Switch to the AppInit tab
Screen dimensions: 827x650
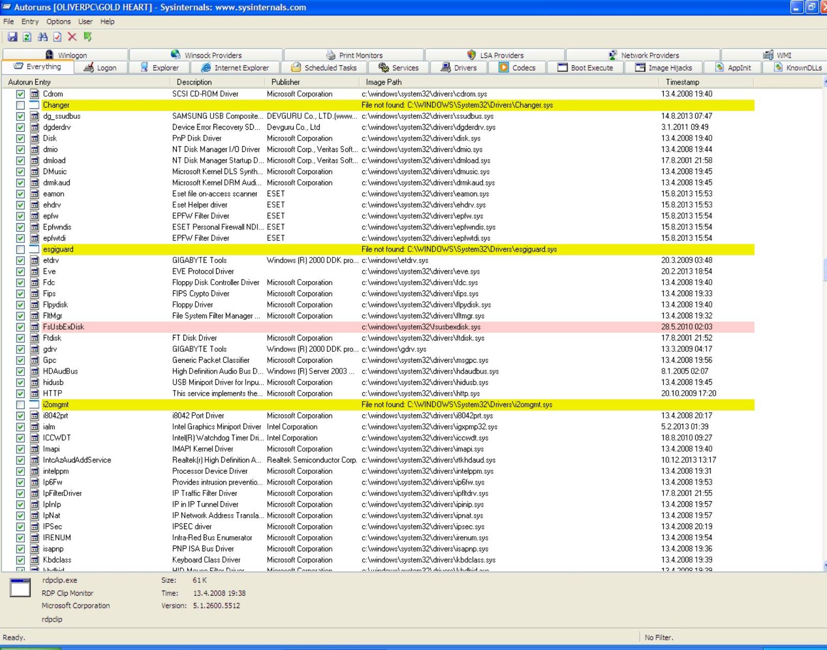pos(733,68)
